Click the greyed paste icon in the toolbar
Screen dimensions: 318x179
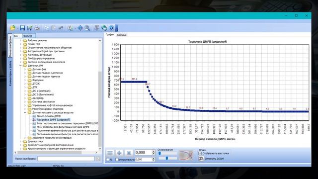pyautogui.click(x=54, y=28)
